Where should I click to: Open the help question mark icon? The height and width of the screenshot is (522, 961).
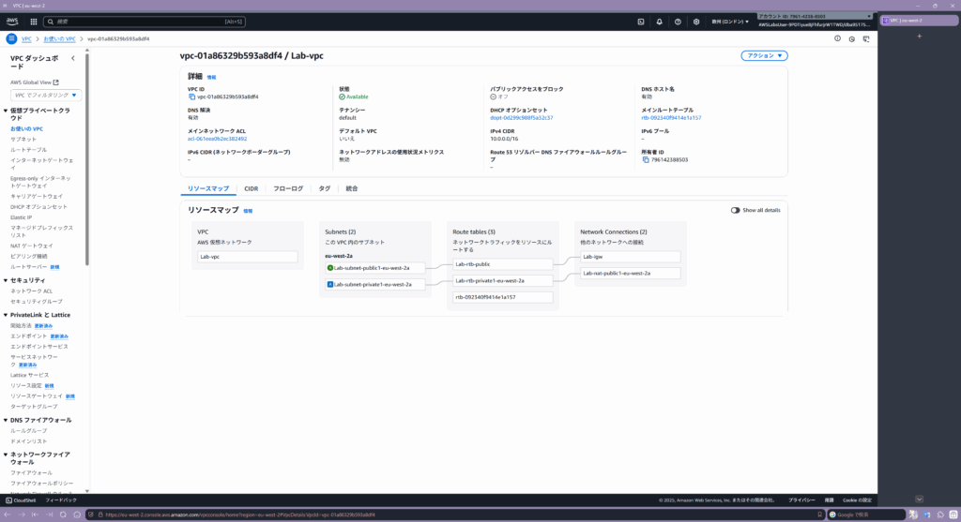[679, 21]
